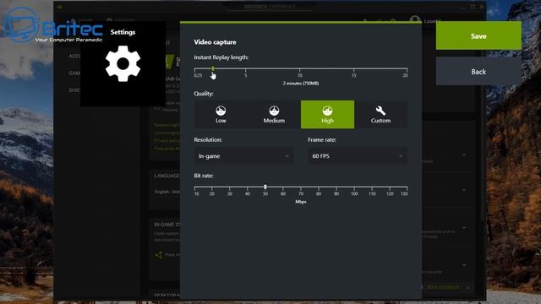Screen dimensions: 541x304
Task: Click the Settings gear icon
Action: click(x=123, y=64)
